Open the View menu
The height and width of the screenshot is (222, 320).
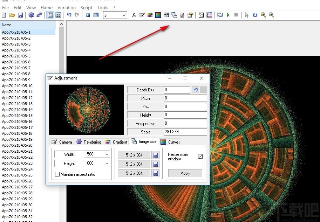(x=31, y=8)
